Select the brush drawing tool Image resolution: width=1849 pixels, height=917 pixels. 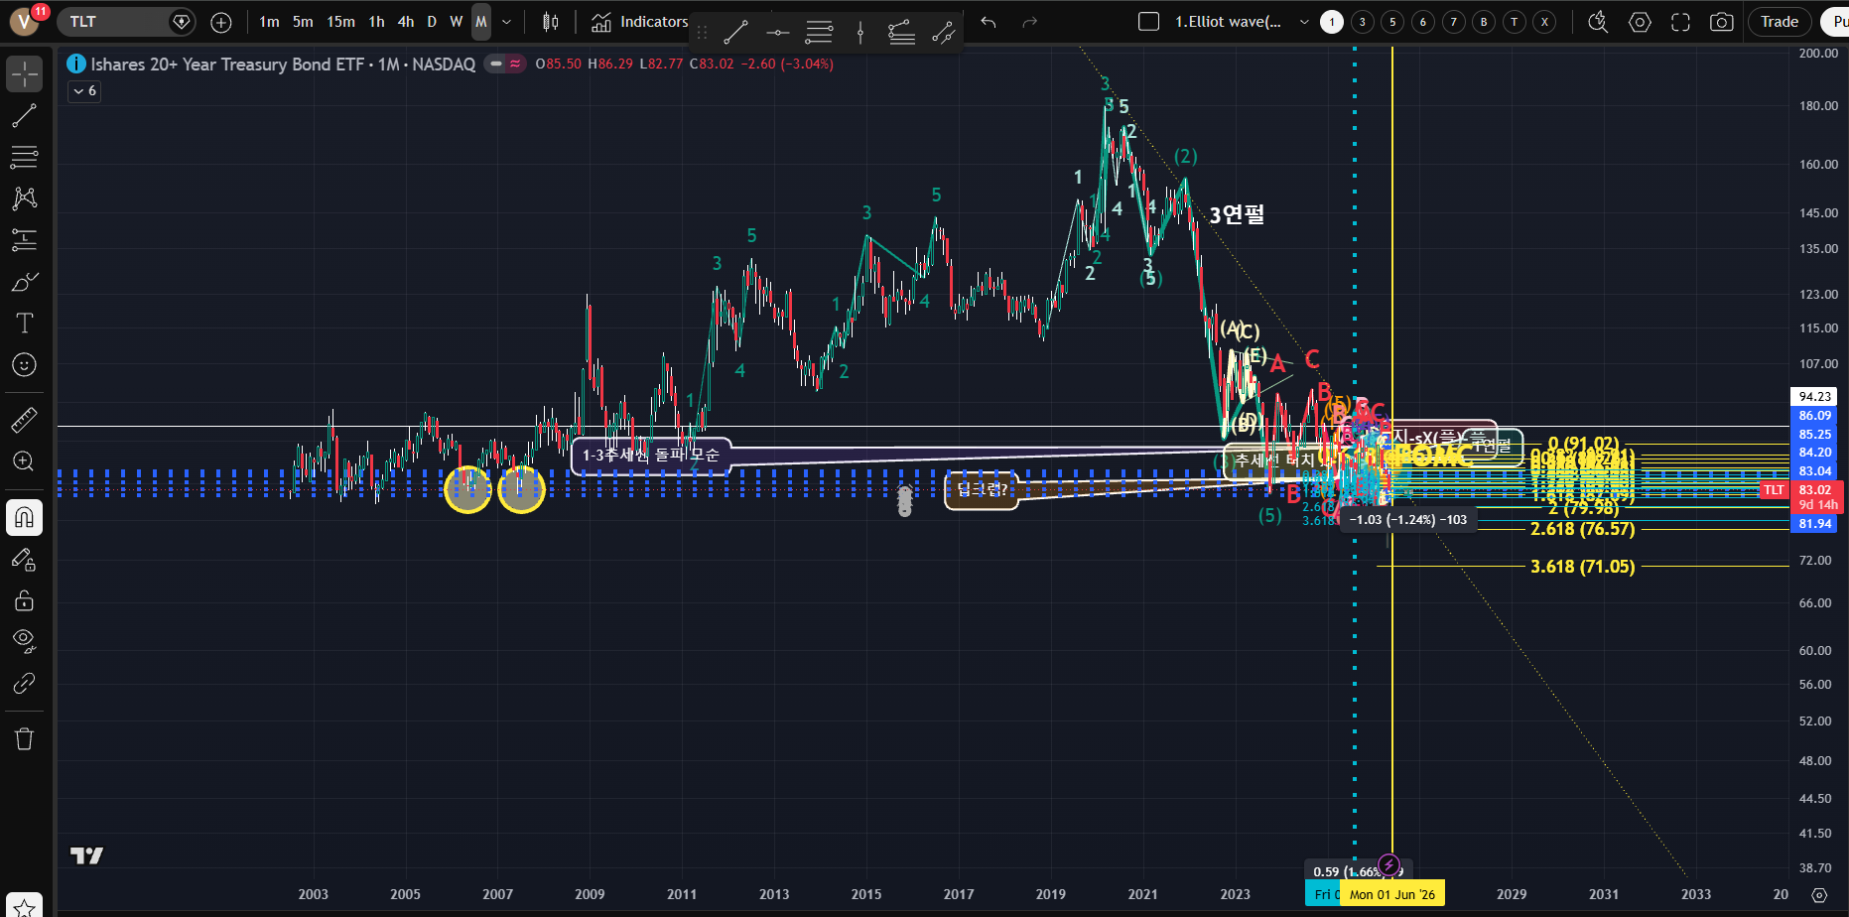pos(25,282)
